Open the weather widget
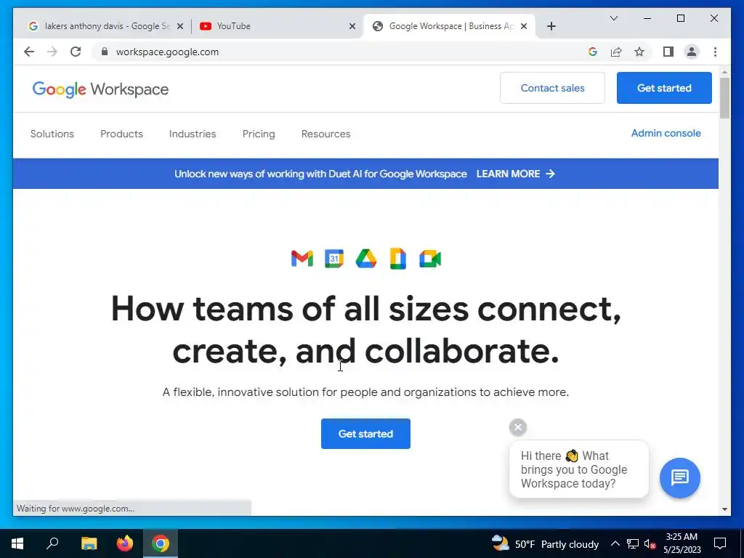 pos(545,543)
